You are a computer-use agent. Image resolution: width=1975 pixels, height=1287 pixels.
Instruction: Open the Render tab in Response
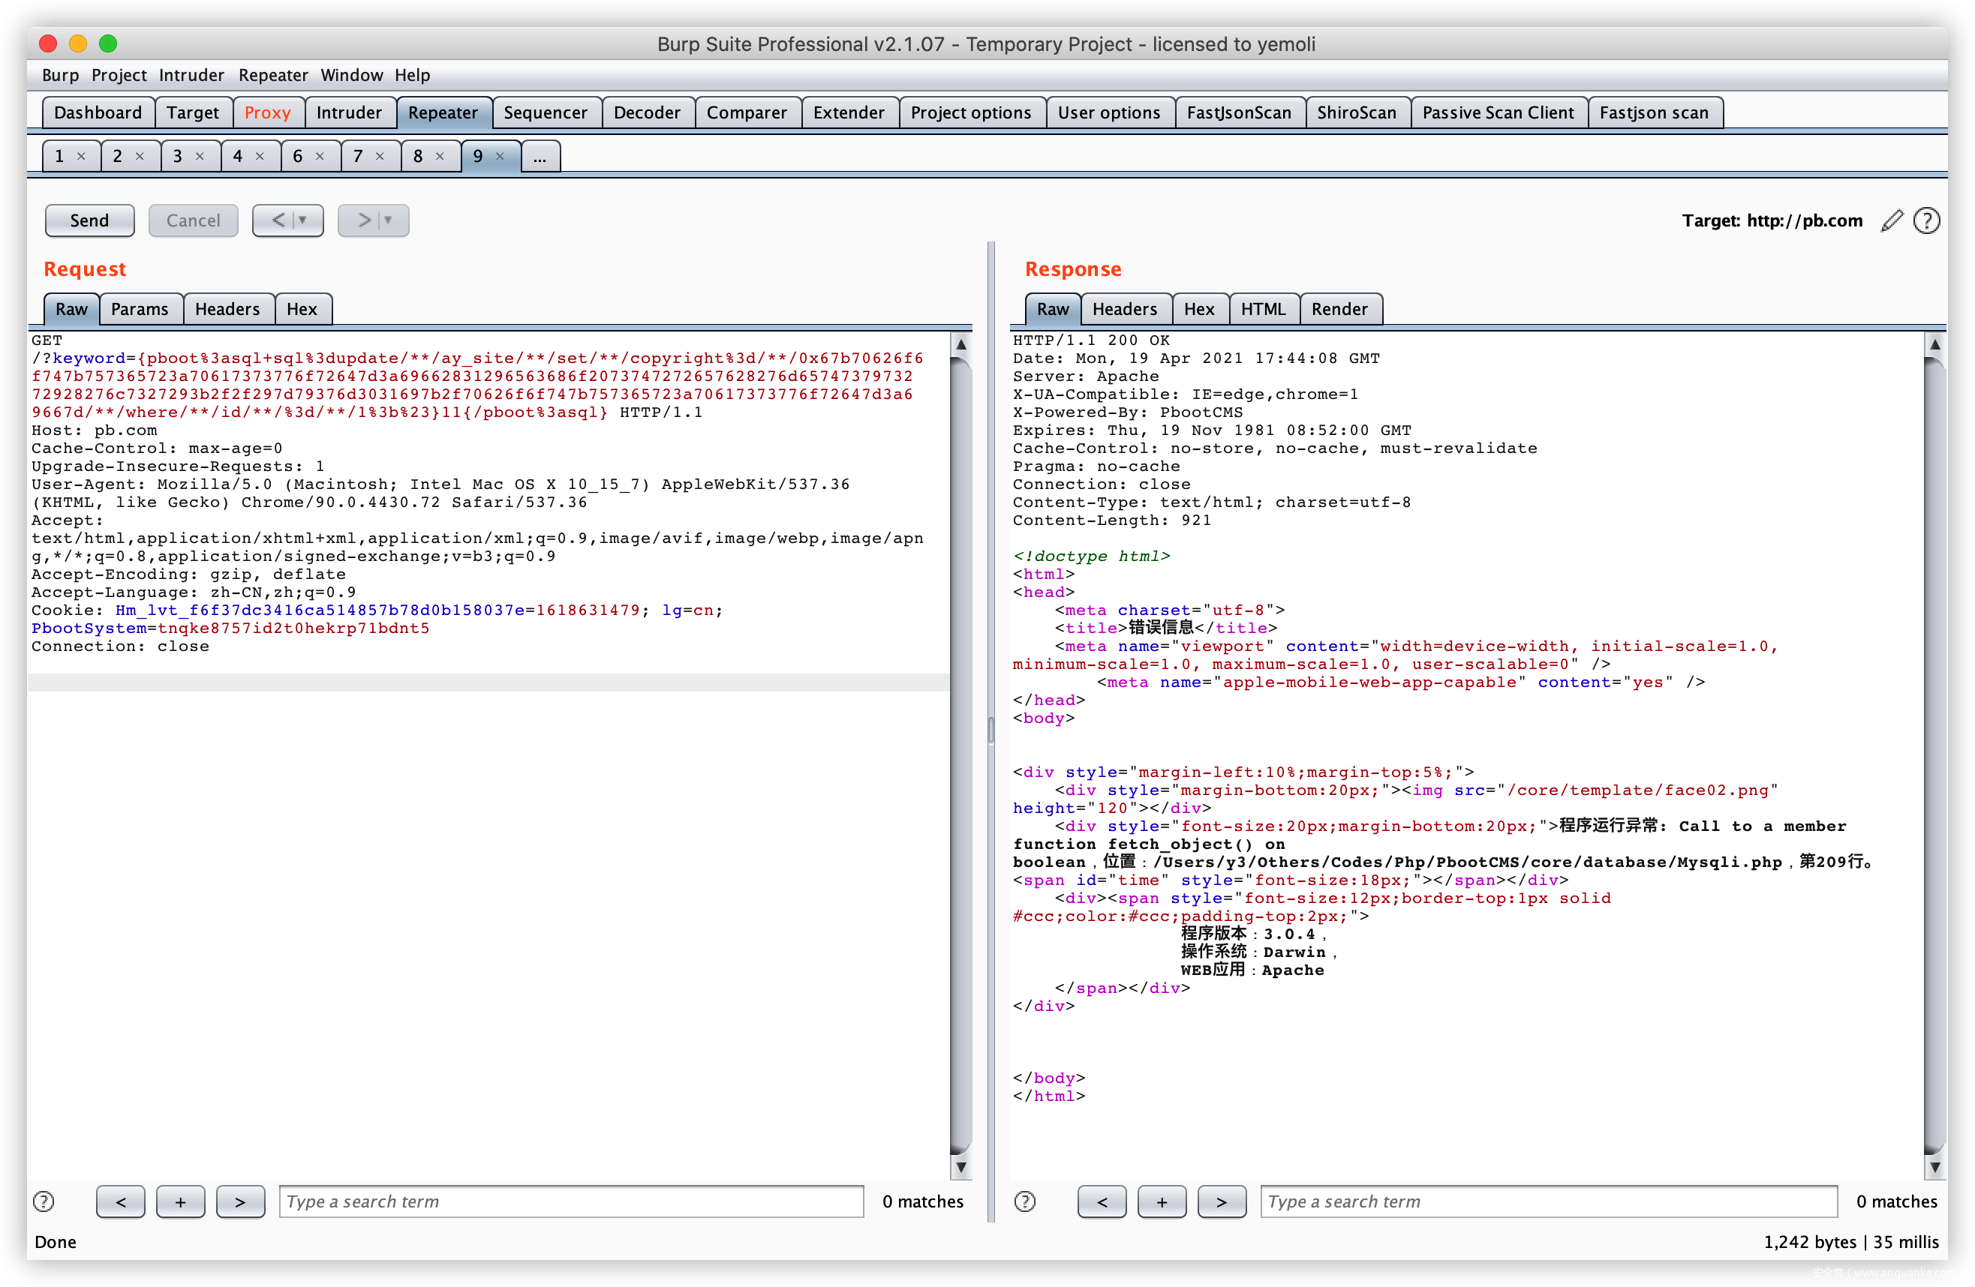click(1339, 309)
